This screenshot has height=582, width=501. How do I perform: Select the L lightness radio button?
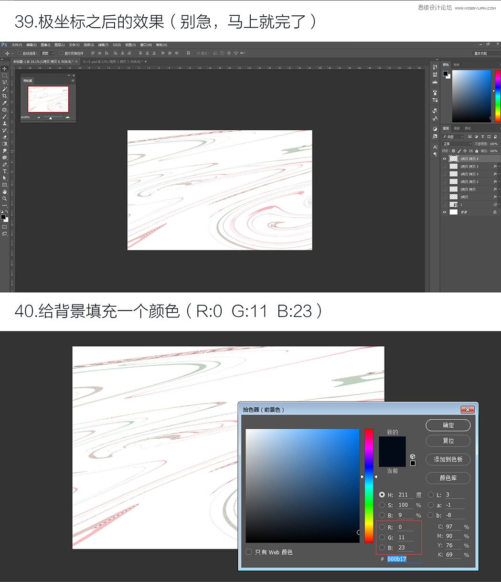point(431,495)
